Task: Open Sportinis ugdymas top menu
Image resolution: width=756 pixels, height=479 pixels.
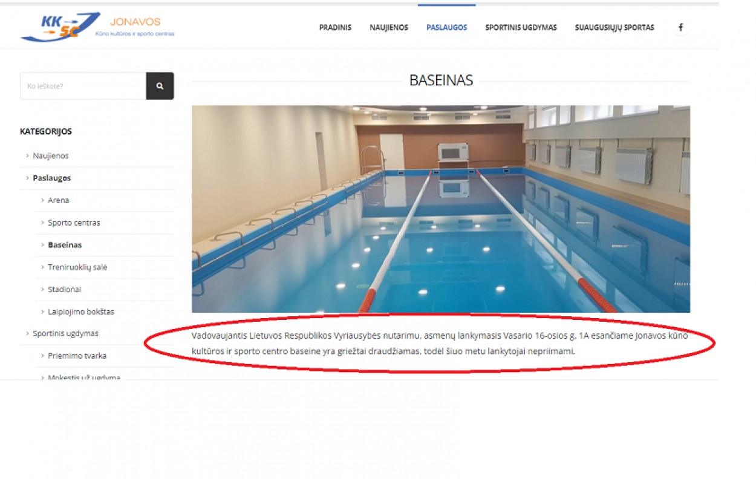Action: pos(521,27)
